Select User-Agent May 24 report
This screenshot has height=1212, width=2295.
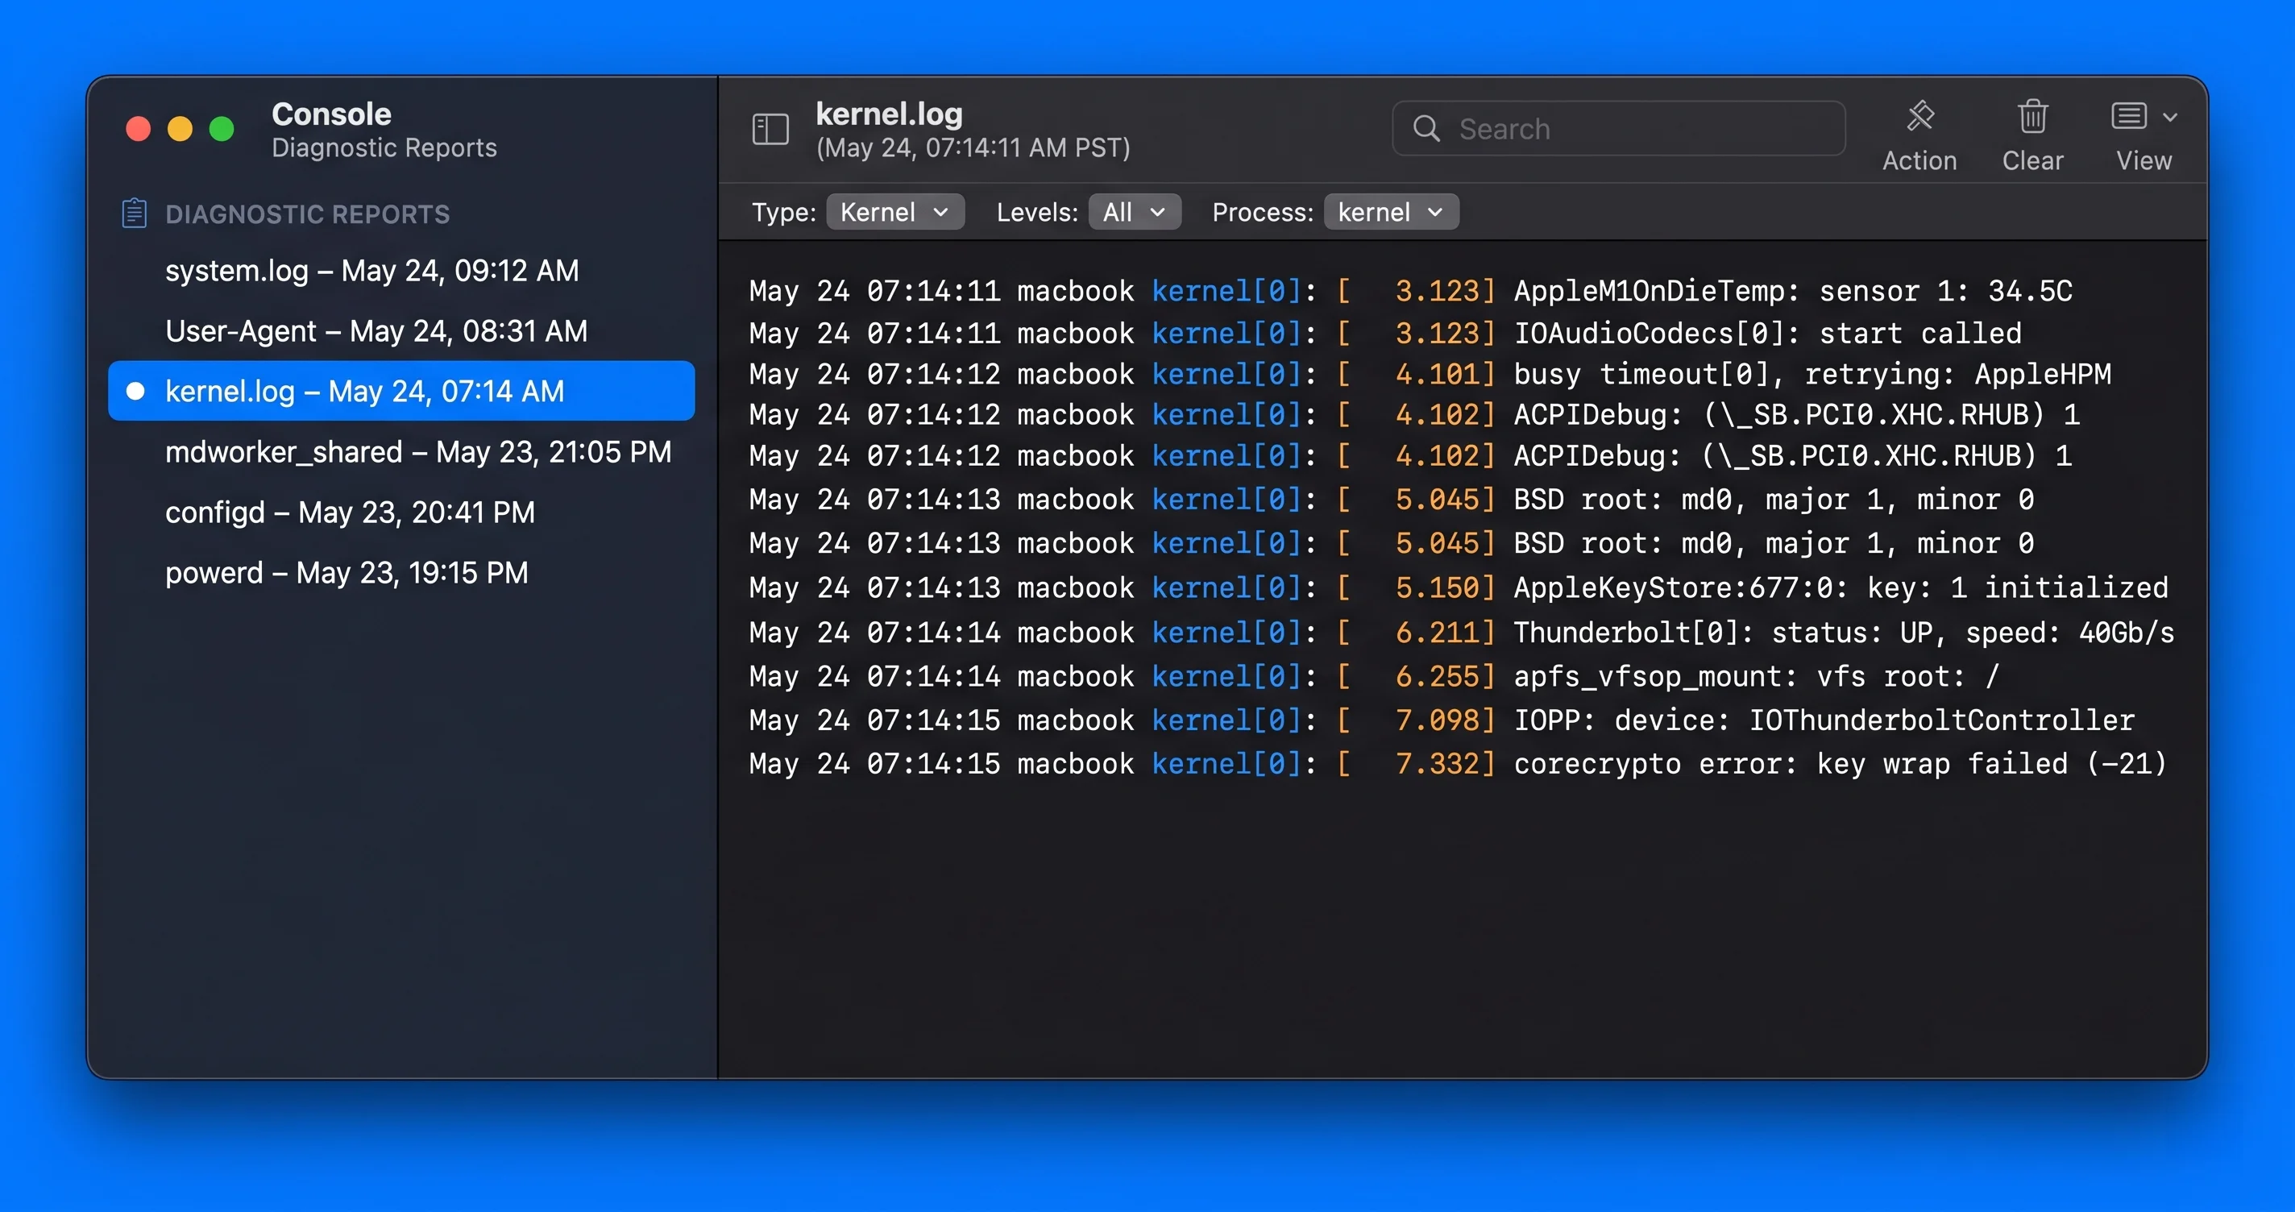tap(401, 330)
